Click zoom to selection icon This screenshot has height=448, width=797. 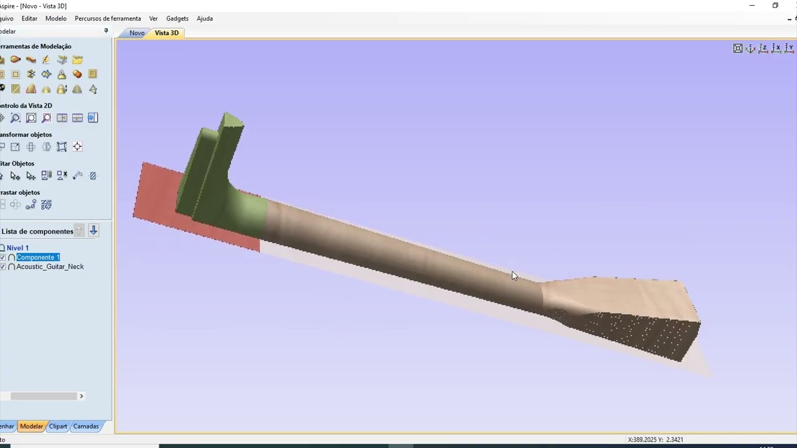click(x=46, y=118)
